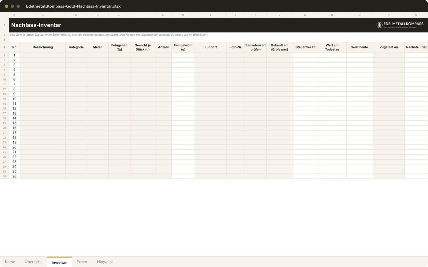Click the Sammlerwert prüfen header cell
Screen dimensions: 428x267
[x=256, y=47]
